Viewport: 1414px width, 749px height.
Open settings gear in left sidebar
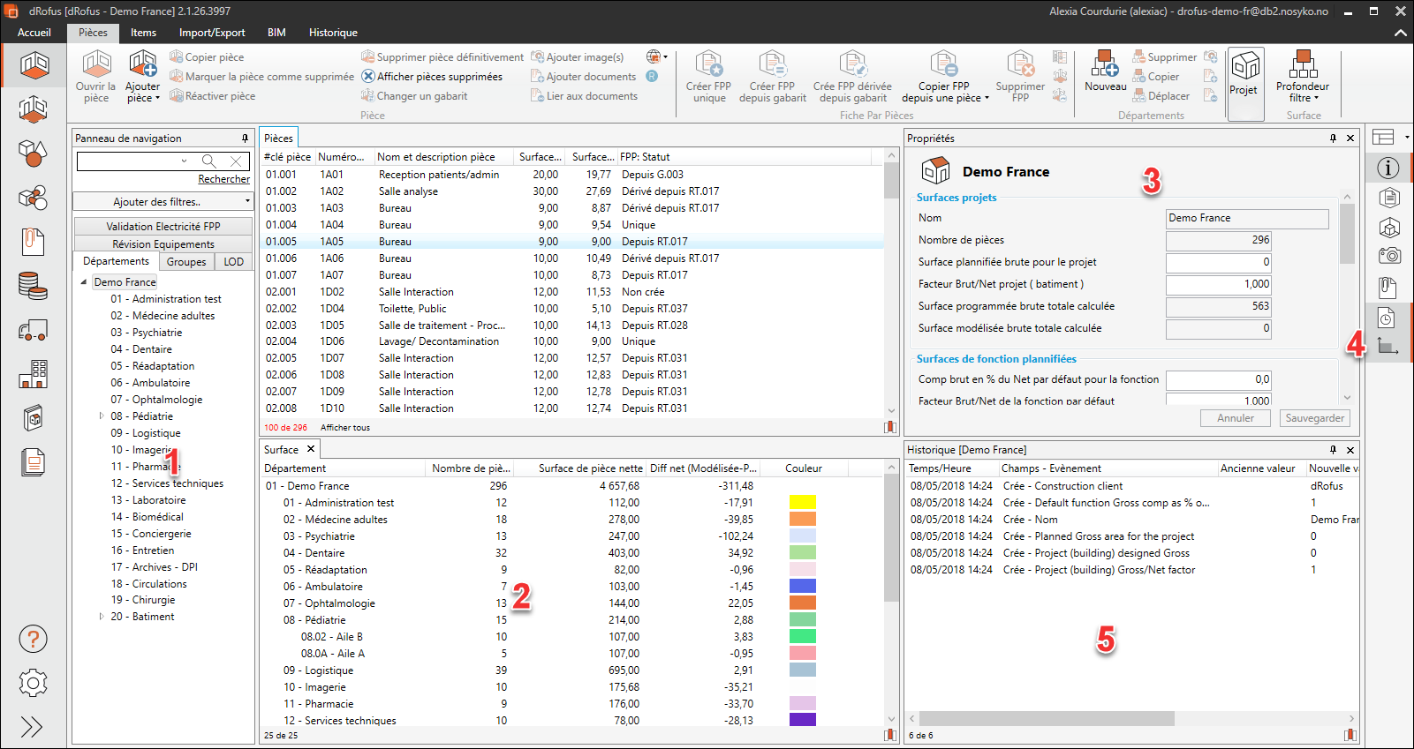click(33, 683)
